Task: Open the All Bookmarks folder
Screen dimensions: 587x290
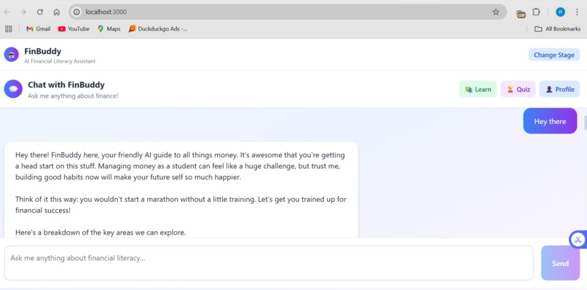Action: 557,29
